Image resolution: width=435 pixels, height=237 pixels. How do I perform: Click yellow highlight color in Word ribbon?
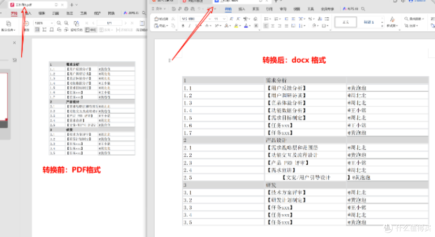tap(236, 26)
